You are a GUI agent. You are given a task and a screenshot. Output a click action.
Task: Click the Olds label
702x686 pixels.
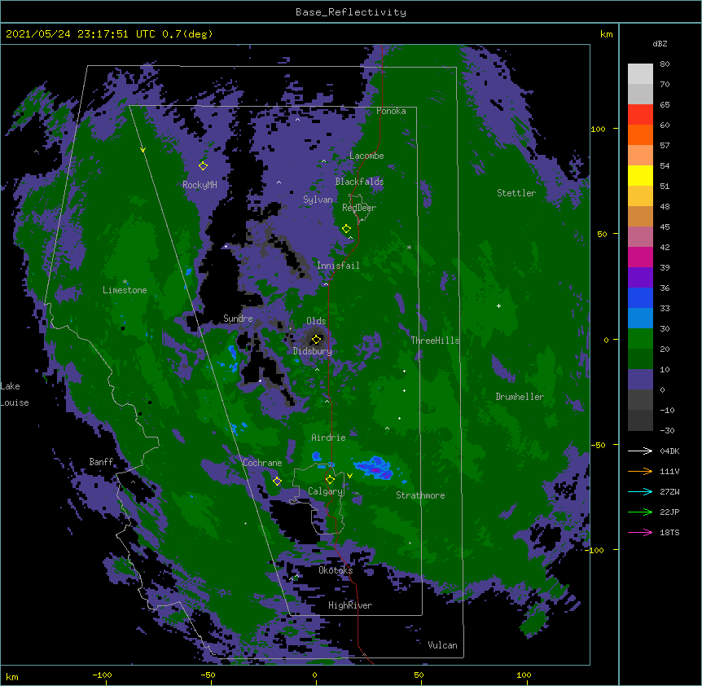point(316,321)
